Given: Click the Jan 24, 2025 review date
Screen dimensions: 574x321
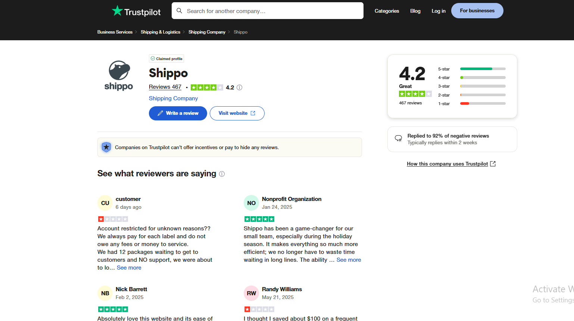Looking at the screenshot, I should (x=277, y=207).
